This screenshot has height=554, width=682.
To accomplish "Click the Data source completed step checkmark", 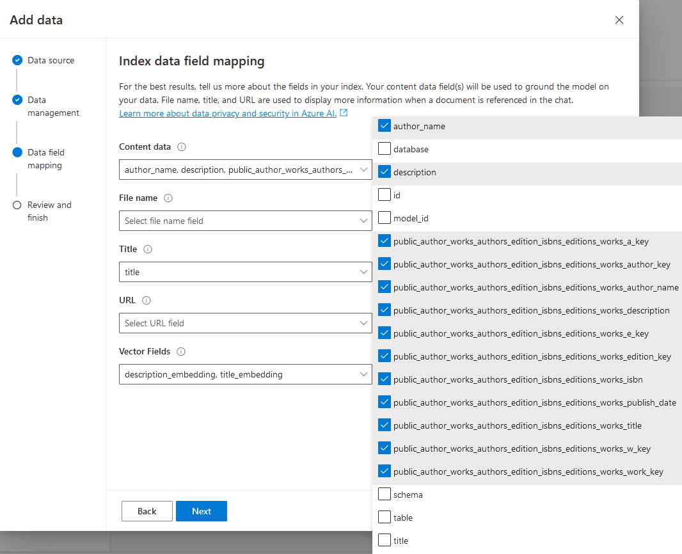I will point(17,60).
